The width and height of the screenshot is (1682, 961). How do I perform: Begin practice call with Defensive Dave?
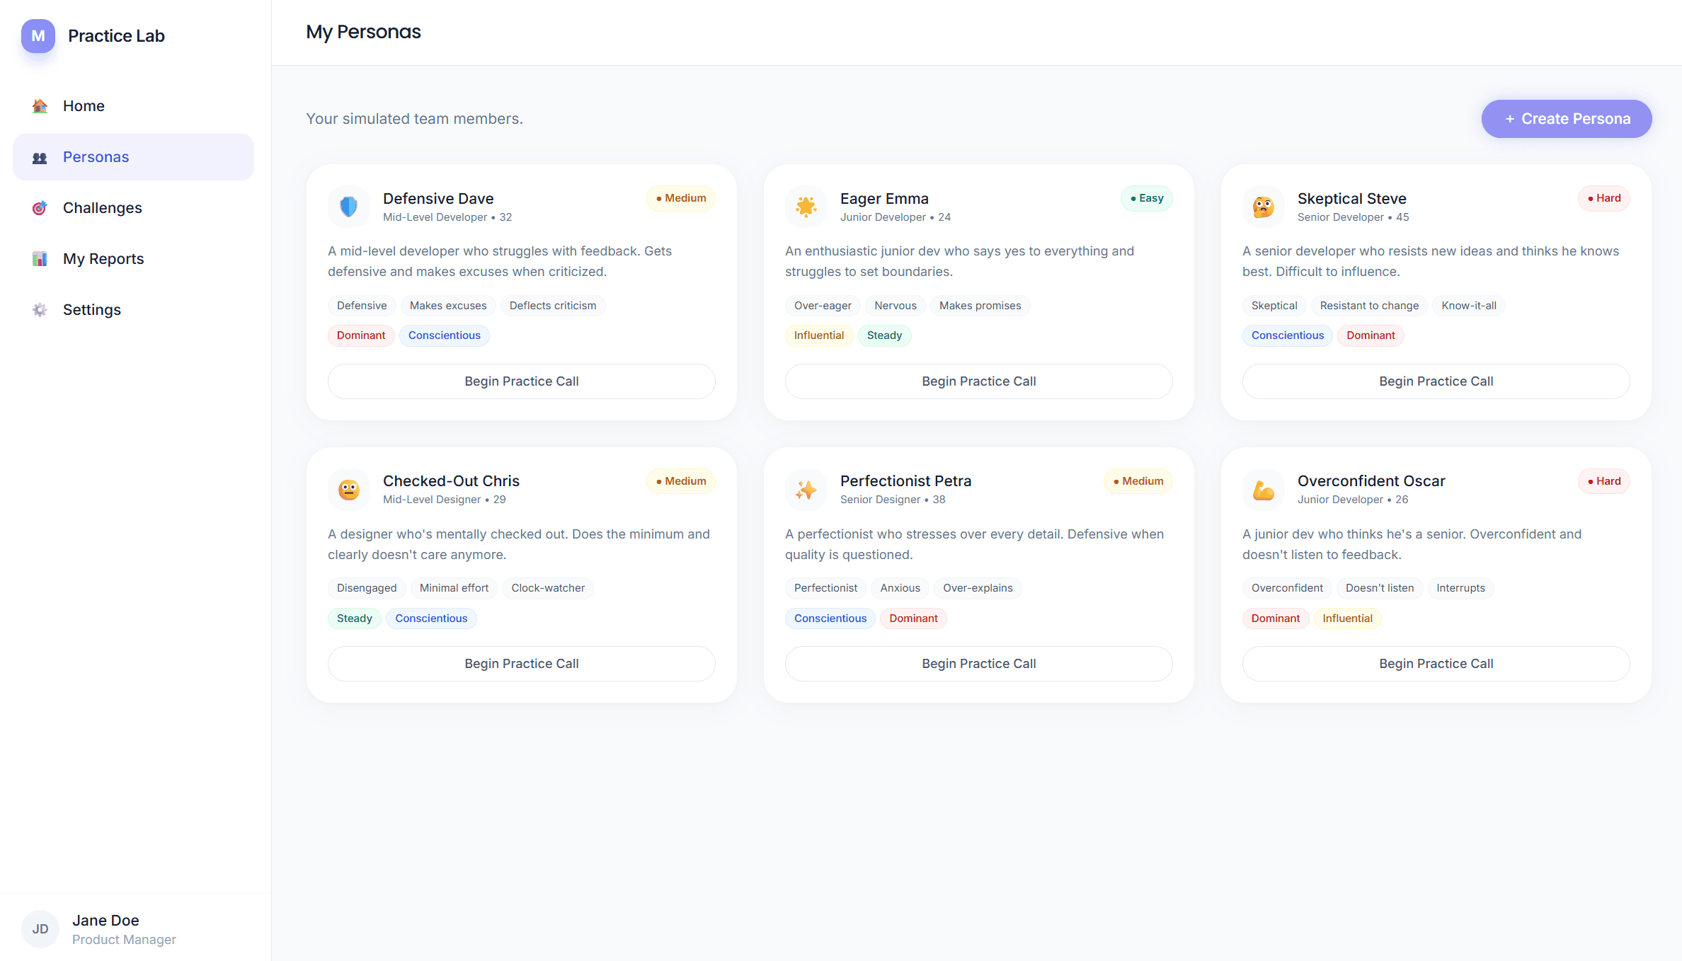521,381
